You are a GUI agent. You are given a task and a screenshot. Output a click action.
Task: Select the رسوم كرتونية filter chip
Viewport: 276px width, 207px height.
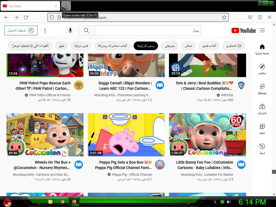(146, 46)
